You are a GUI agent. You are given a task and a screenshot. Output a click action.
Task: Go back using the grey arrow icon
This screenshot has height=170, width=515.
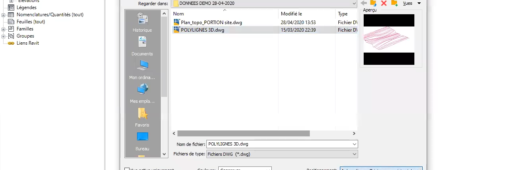tap(364, 3)
